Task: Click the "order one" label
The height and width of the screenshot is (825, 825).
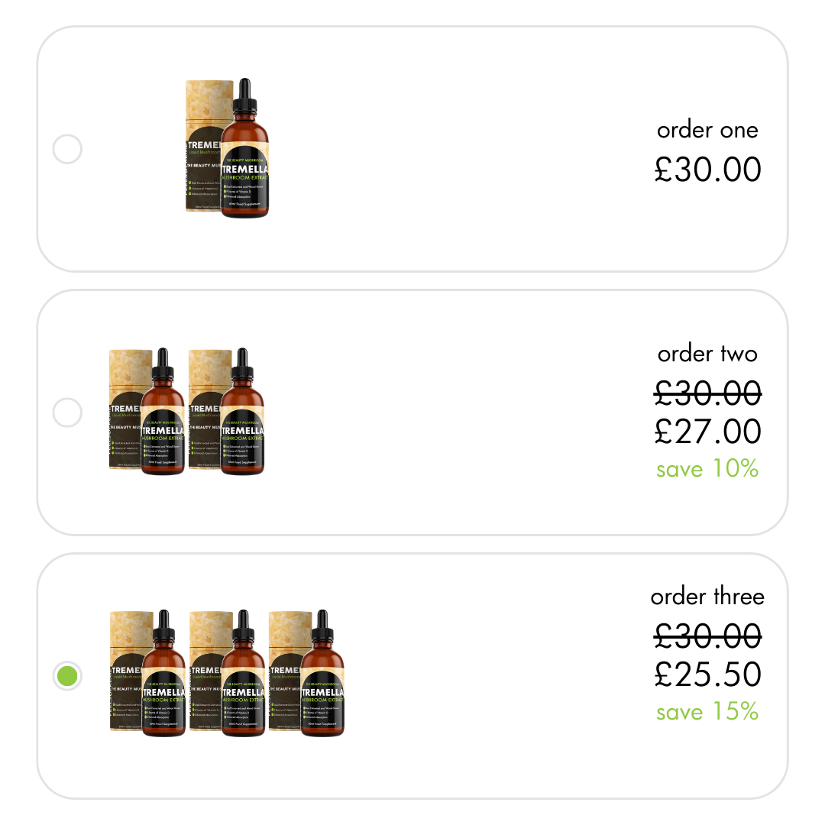Action: click(707, 130)
